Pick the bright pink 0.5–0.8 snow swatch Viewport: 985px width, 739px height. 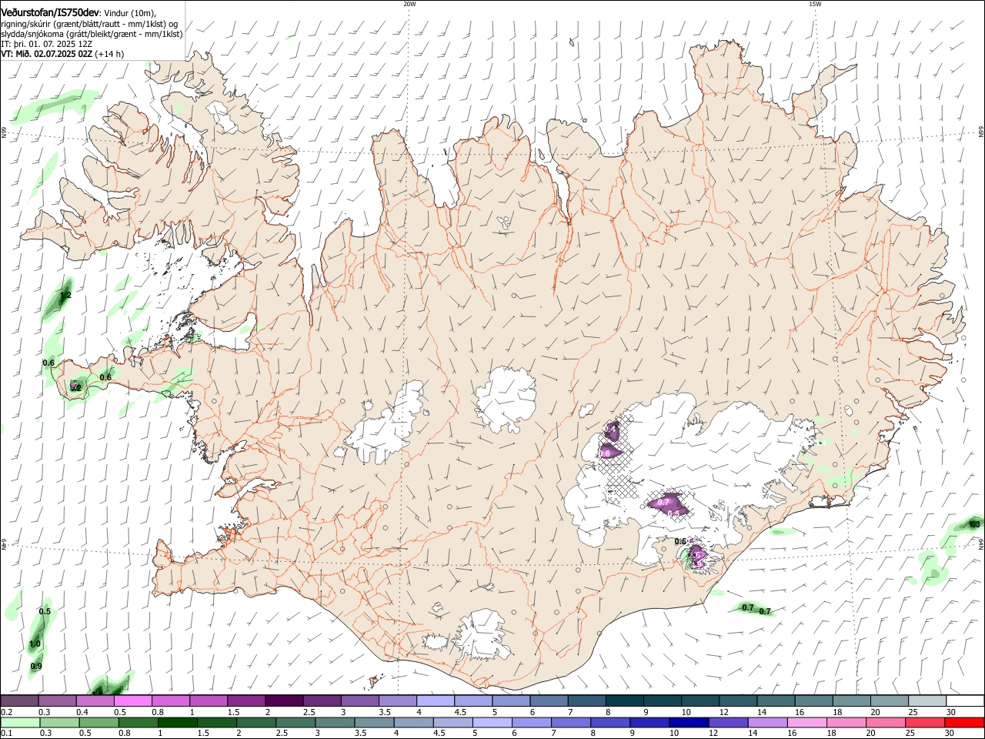pyautogui.click(x=132, y=701)
